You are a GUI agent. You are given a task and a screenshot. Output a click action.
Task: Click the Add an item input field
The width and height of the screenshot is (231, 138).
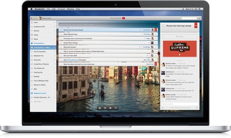108,25
